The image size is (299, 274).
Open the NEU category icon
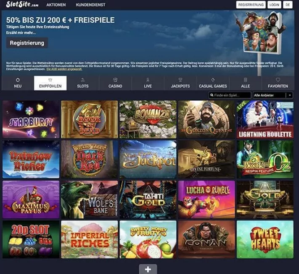(18, 80)
